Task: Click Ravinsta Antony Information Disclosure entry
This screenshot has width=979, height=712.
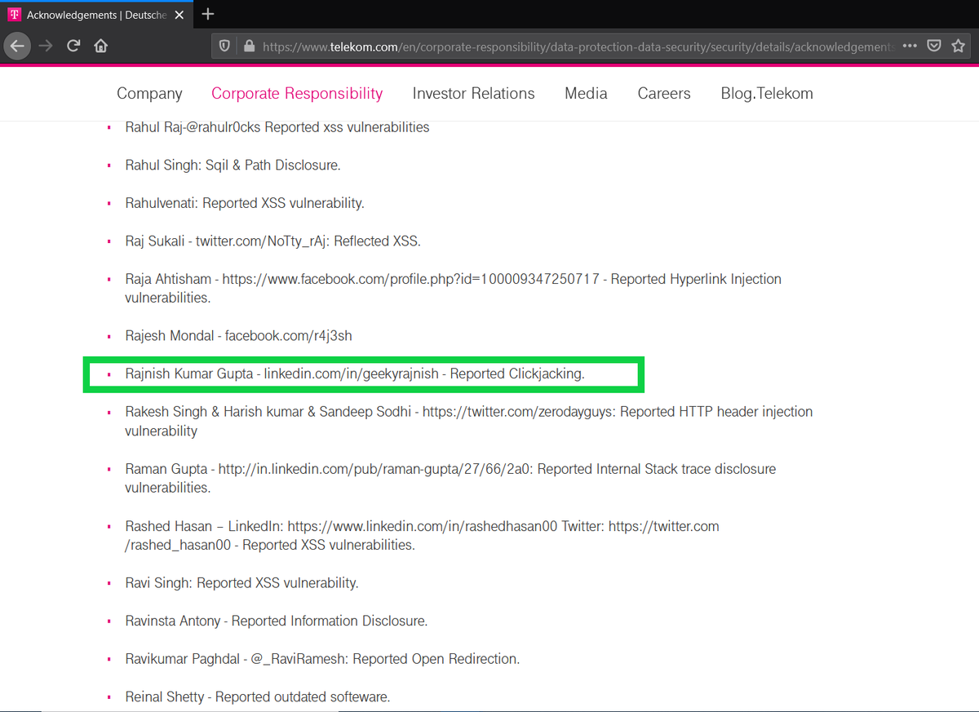Action: pyautogui.click(x=276, y=621)
